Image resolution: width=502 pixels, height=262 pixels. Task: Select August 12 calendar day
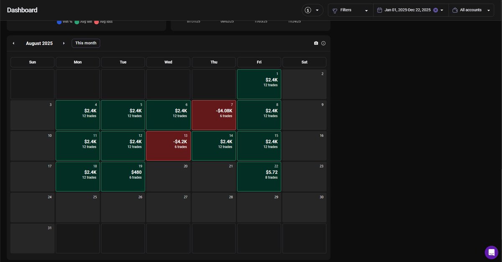point(123,146)
